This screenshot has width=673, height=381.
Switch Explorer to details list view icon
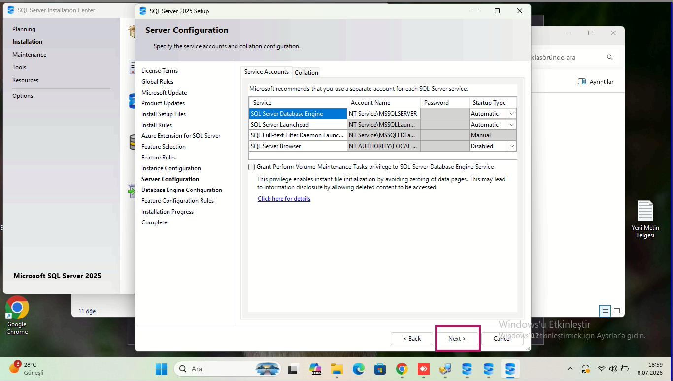click(605, 311)
